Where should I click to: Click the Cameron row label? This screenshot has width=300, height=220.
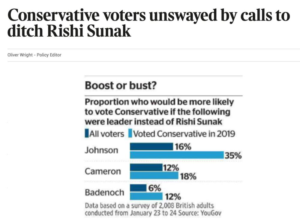103,171
